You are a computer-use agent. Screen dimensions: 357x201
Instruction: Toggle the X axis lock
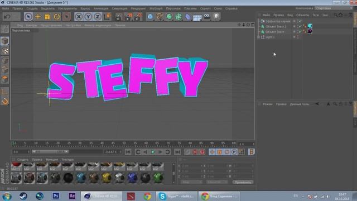coord(79,17)
